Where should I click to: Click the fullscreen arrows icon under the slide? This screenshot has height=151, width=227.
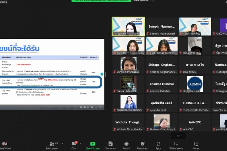[x=100, y=107]
